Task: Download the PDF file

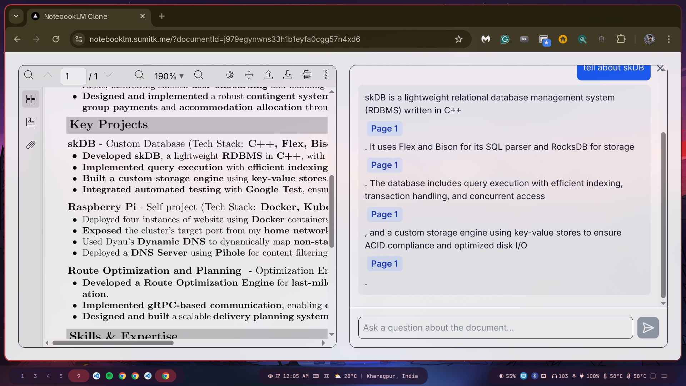Action: click(x=288, y=75)
